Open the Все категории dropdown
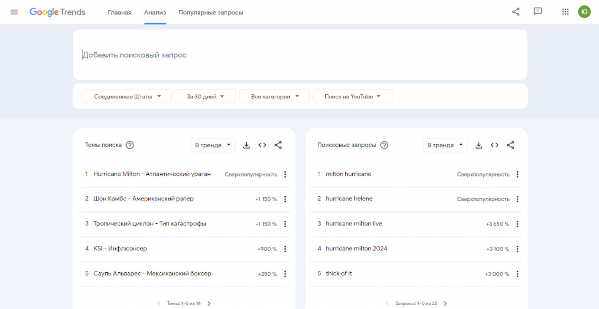The width and height of the screenshot is (599, 309). [x=274, y=96]
